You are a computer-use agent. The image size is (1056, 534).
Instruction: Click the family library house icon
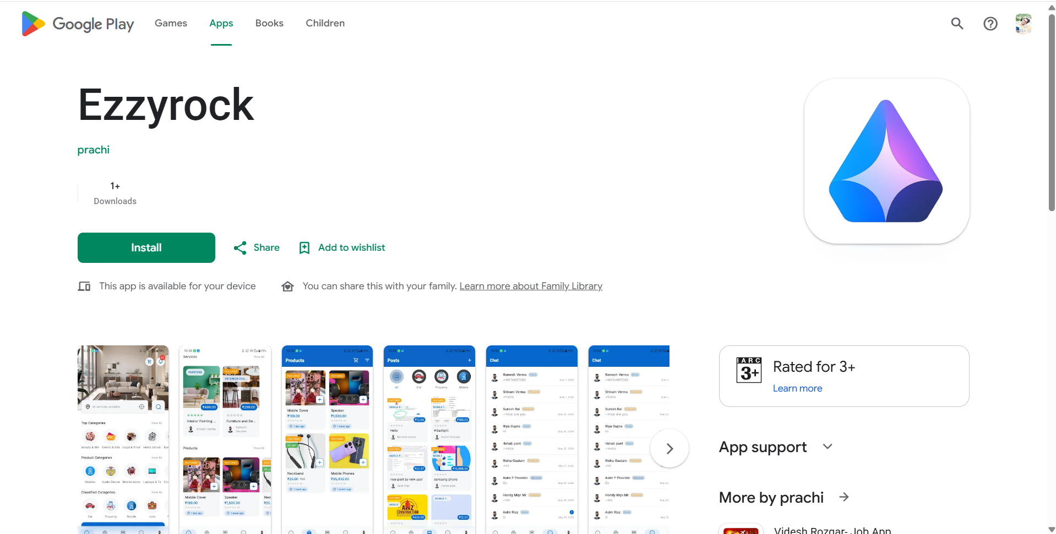tap(287, 286)
